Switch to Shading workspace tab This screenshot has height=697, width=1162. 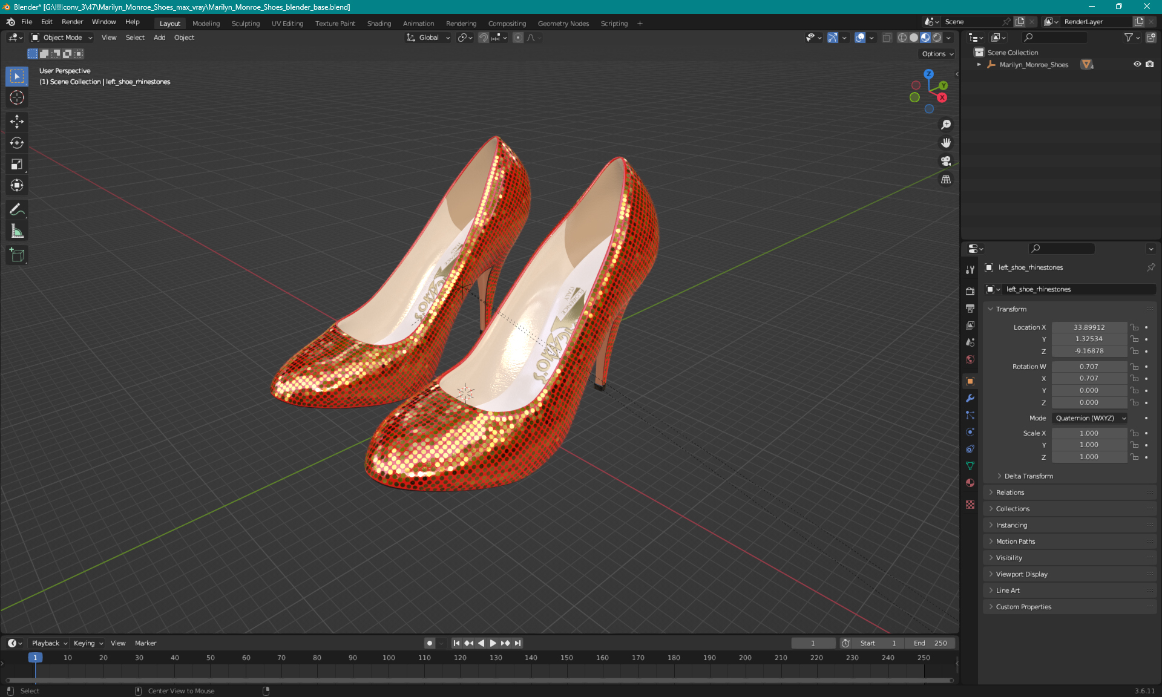coord(379,24)
